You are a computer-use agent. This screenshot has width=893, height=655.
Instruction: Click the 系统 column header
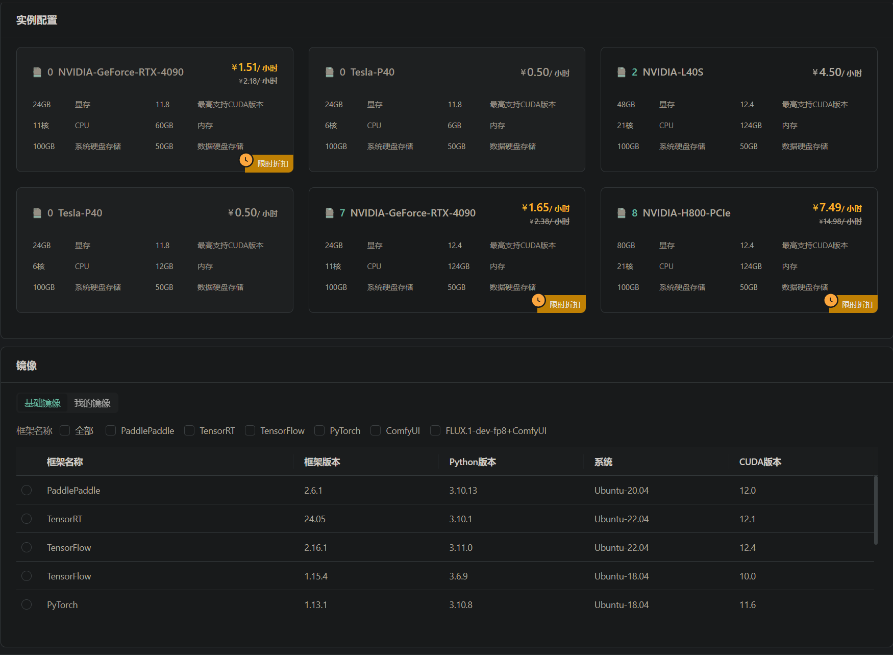point(603,462)
